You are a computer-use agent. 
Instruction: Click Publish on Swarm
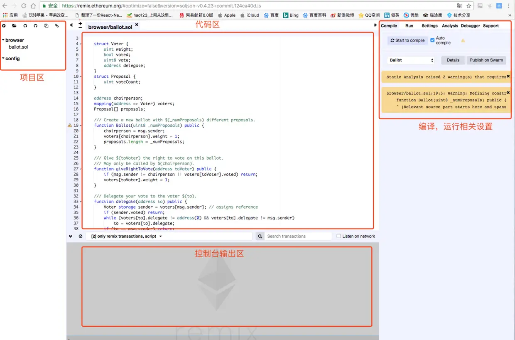486,60
